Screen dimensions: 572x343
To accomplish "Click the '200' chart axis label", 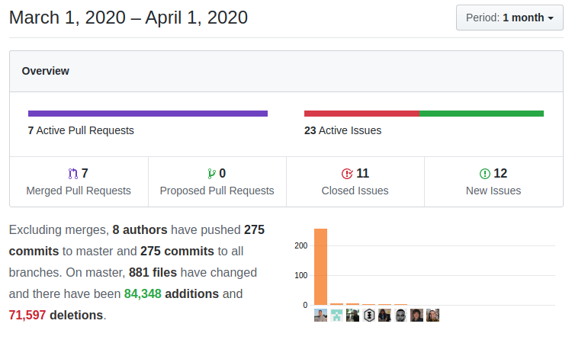I will [x=301, y=246].
